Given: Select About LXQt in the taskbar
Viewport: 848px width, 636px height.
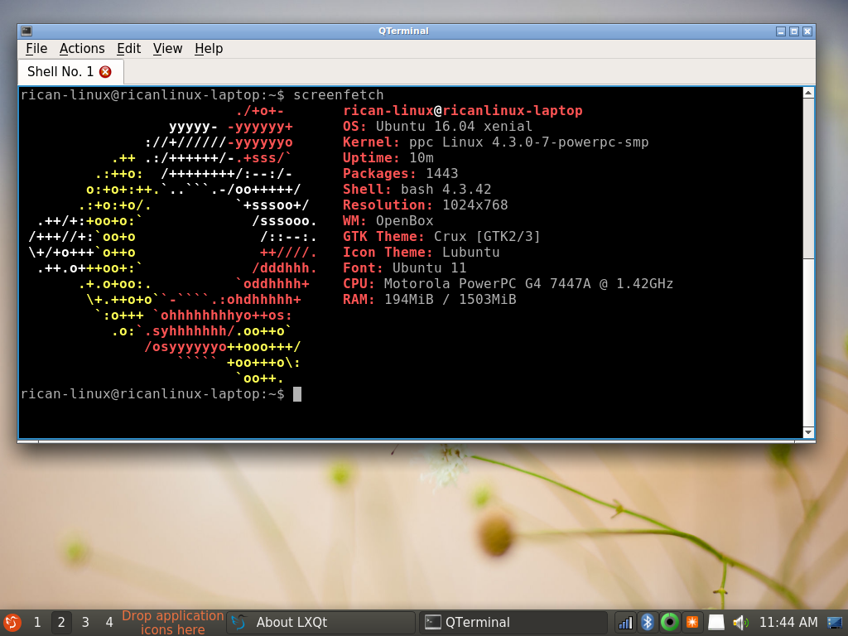Looking at the screenshot, I should pyautogui.click(x=320, y=622).
